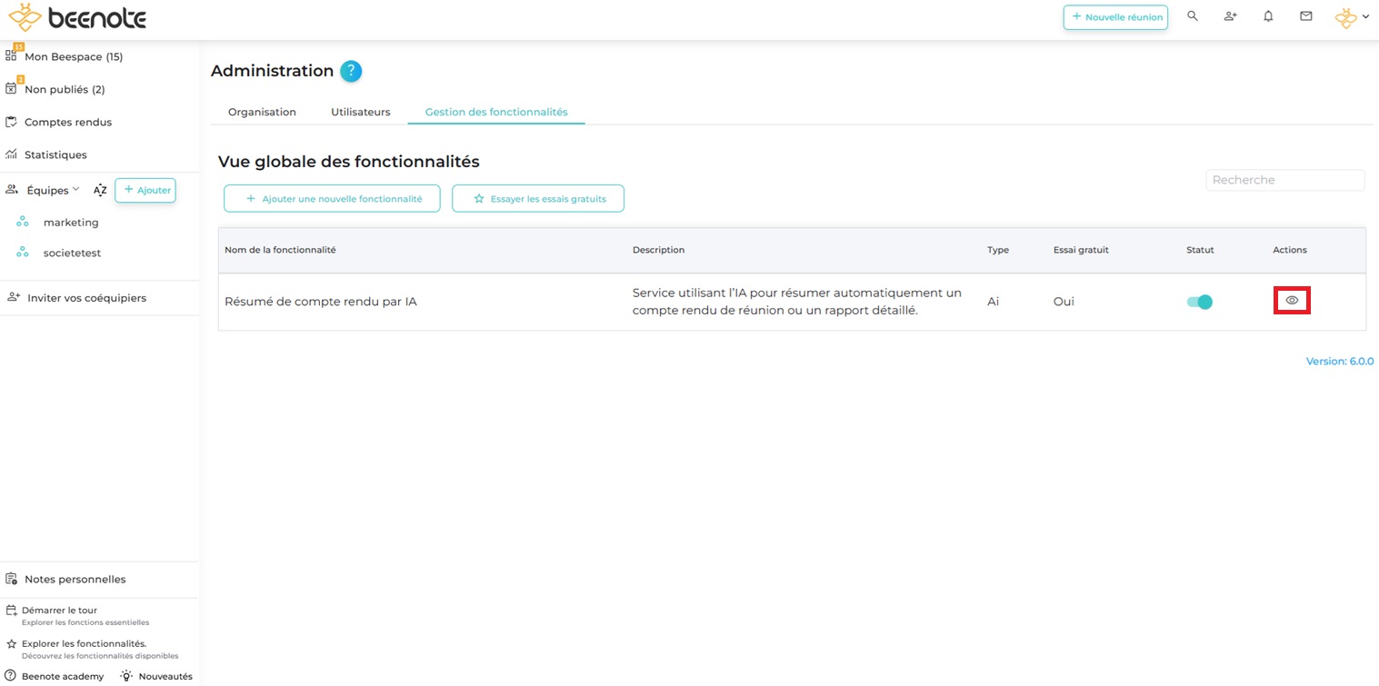Switch to the Organisation tab

(x=262, y=112)
